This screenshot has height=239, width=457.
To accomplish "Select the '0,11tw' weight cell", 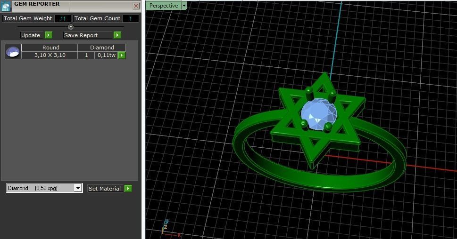I will pyautogui.click(x=107, y=55).
